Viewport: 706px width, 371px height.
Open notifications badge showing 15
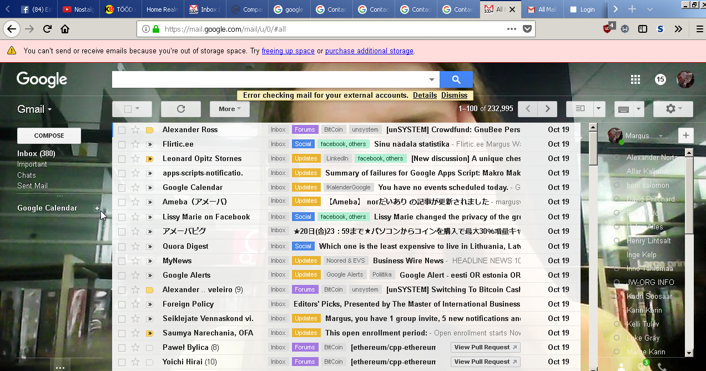[660, 79]
